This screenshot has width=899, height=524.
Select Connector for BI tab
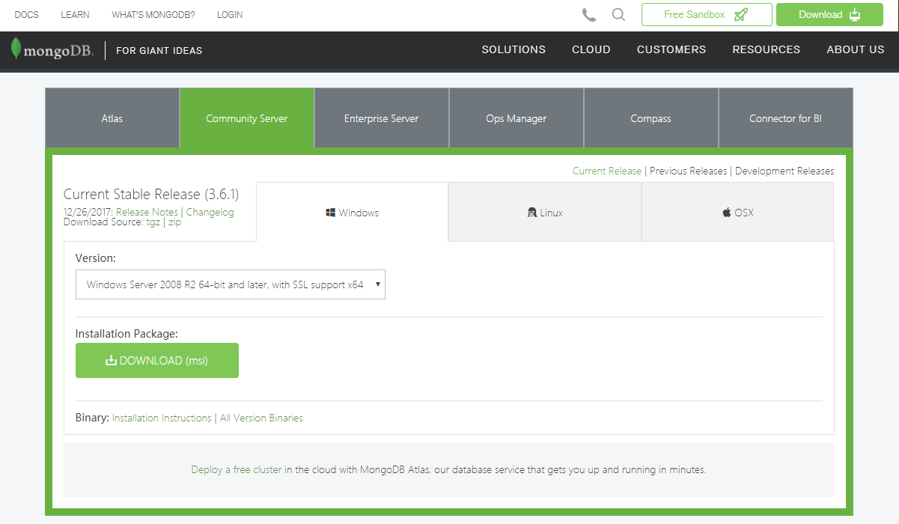pos(786,118)
